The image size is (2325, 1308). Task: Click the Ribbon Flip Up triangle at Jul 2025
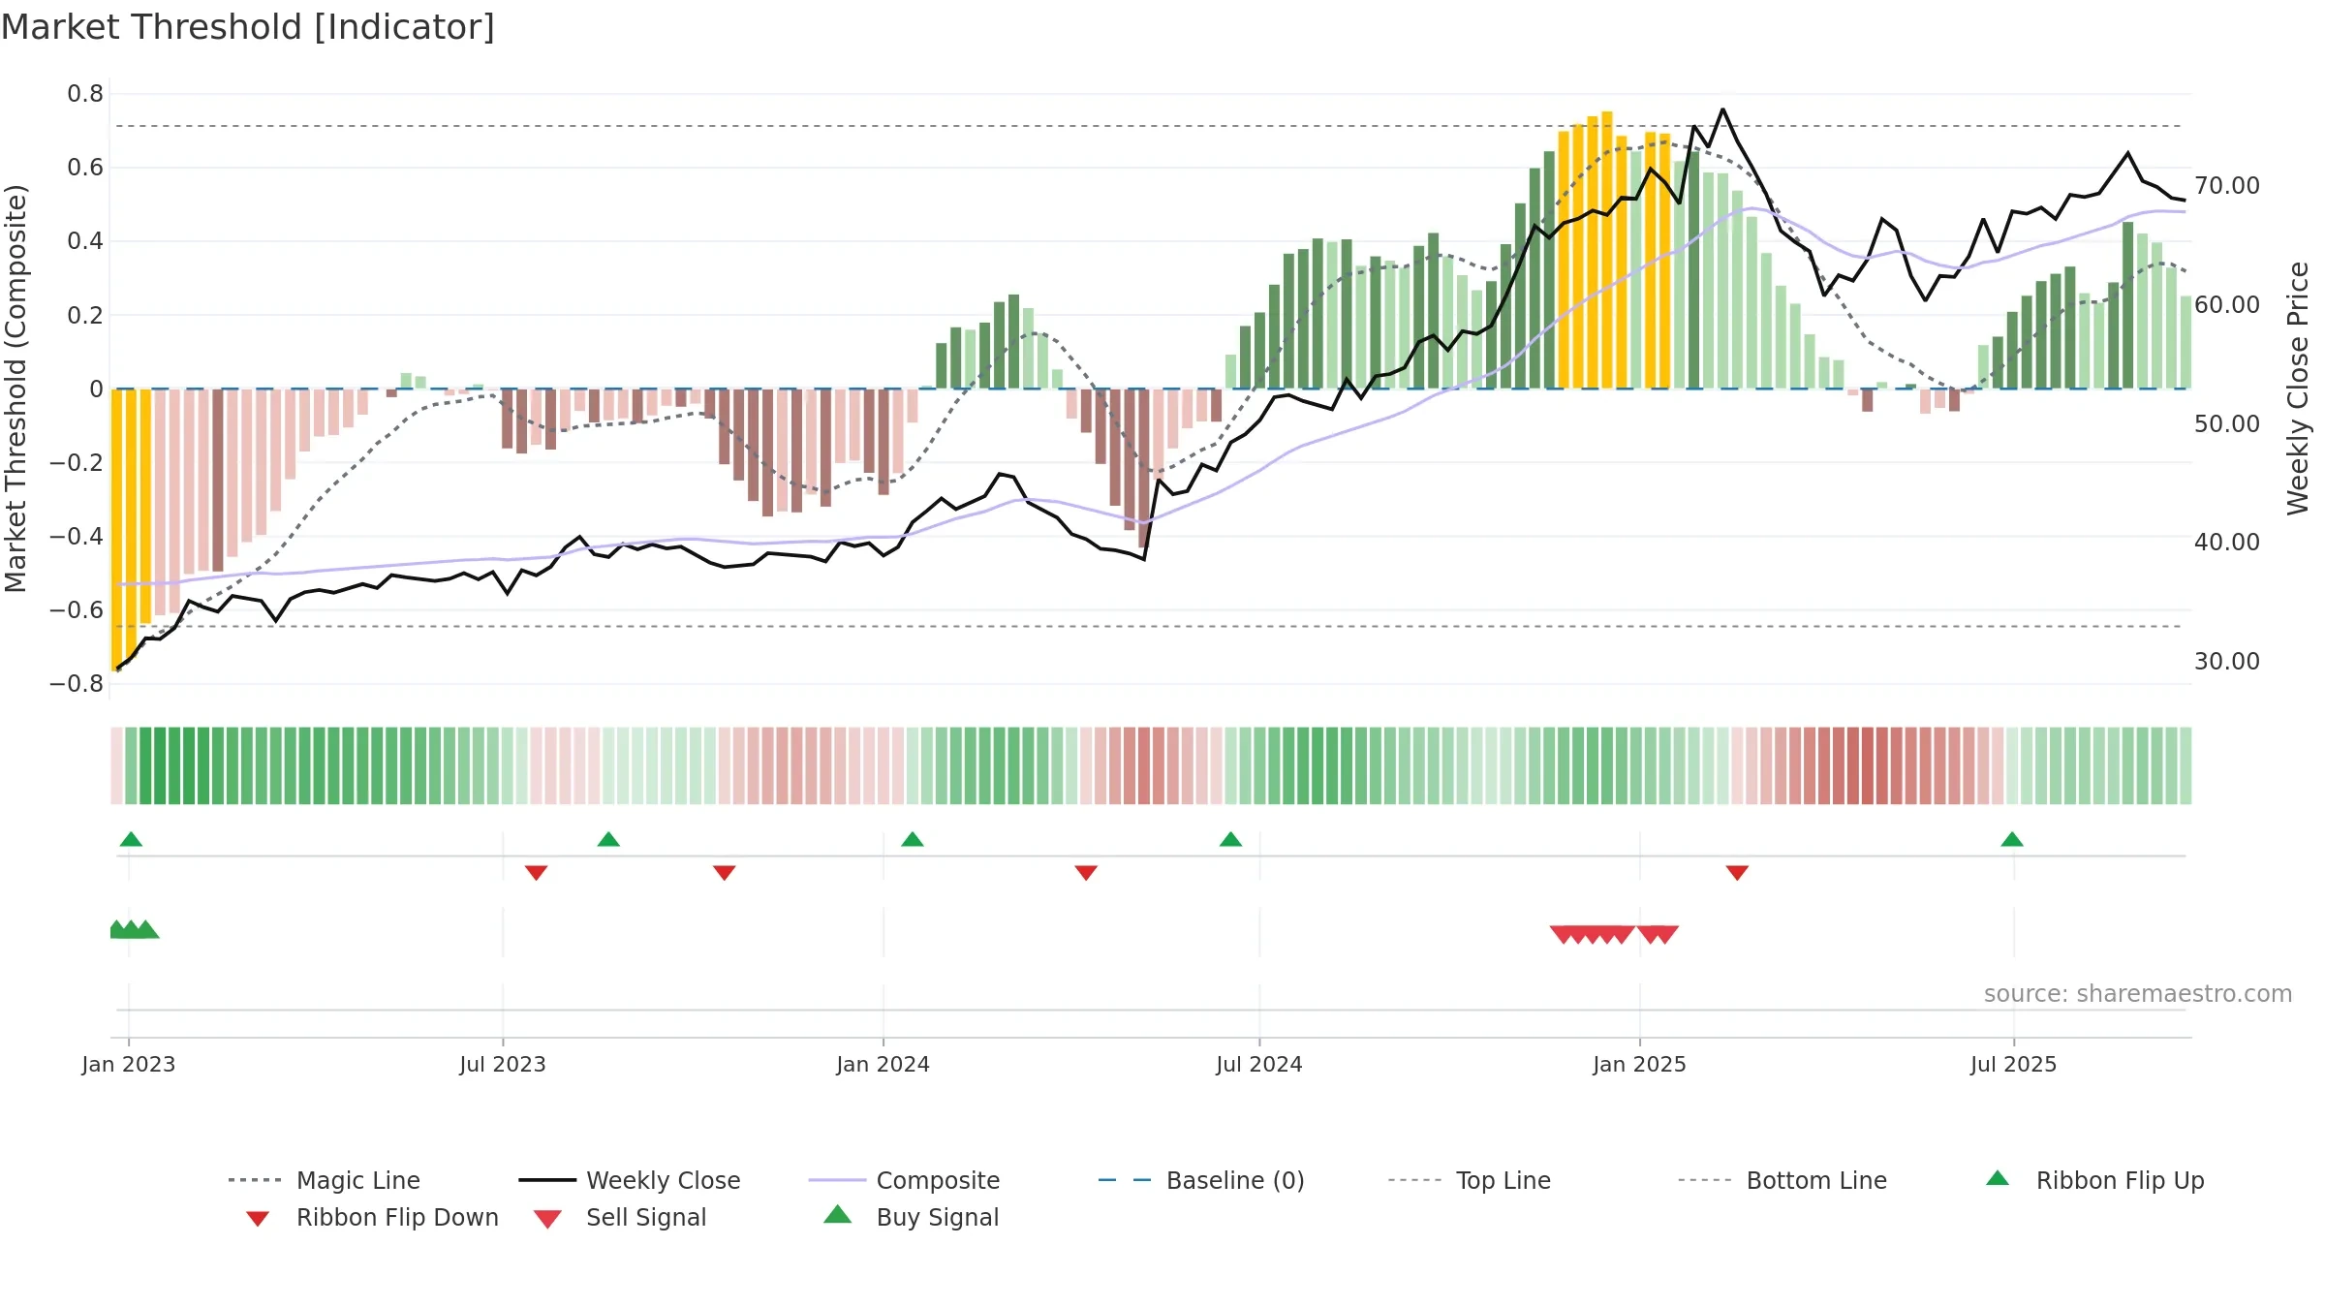coord(2012,839)
